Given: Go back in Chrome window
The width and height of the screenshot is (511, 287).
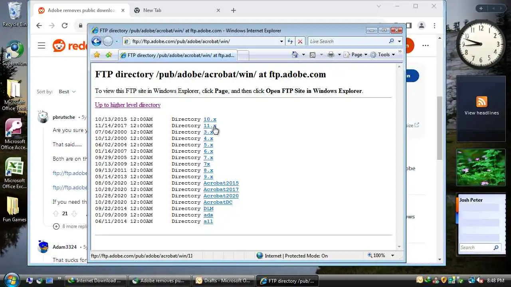Looking at the screenshot, I should coord(39,26).
